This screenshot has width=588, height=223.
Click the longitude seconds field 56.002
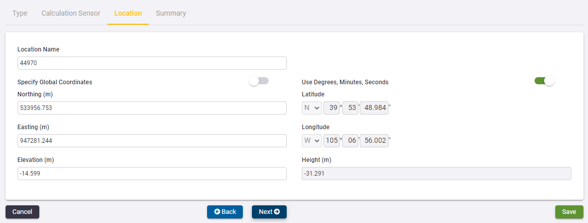coord(374,141)
